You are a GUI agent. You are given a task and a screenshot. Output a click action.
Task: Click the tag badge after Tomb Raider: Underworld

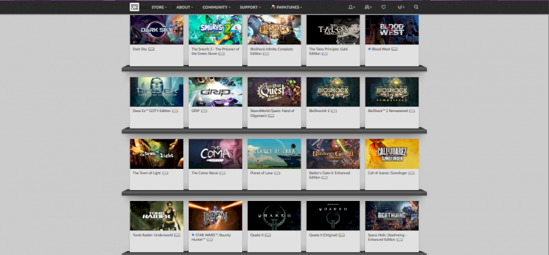[x=177, y=235]
